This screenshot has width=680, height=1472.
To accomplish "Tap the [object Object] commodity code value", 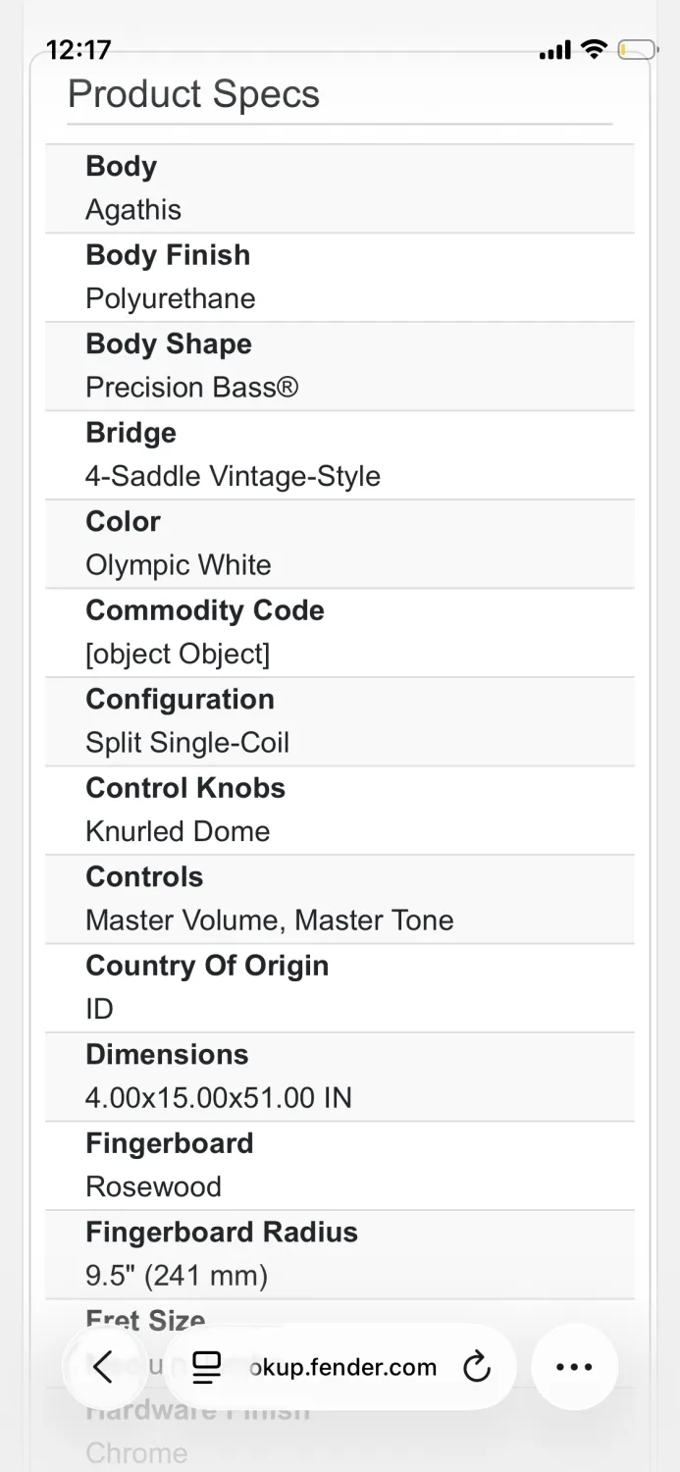I will pos(178,654).
